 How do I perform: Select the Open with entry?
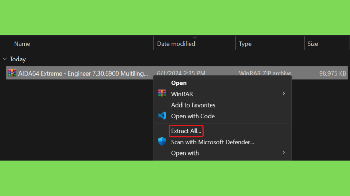pyautogui.click(x=185, y=153)
